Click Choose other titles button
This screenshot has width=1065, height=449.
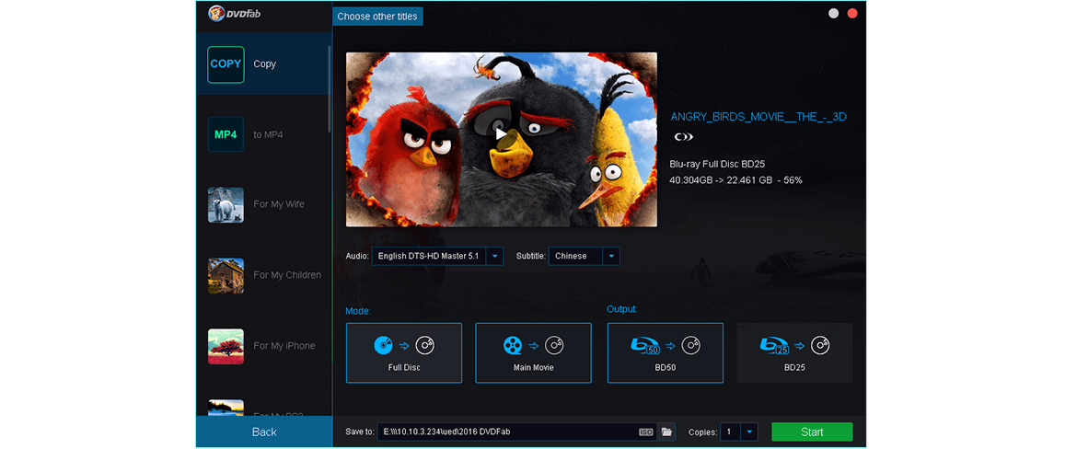point(377,17)
